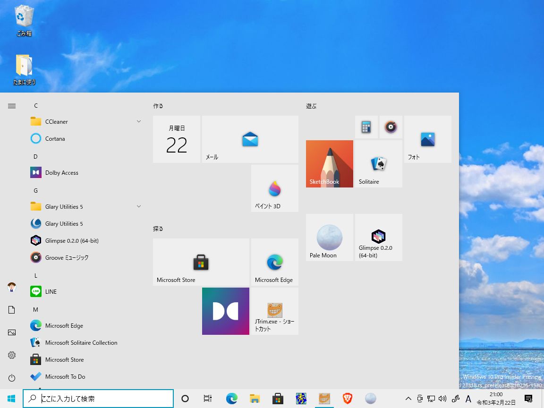544x408 pixels.
Task: Open Brave browser from the taskbar
Action: point(347,399)
